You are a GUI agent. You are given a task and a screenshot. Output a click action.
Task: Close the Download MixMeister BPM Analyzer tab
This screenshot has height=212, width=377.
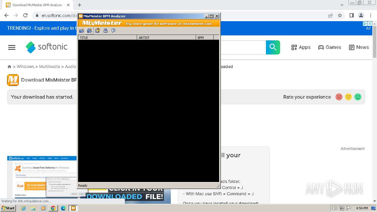68,5
